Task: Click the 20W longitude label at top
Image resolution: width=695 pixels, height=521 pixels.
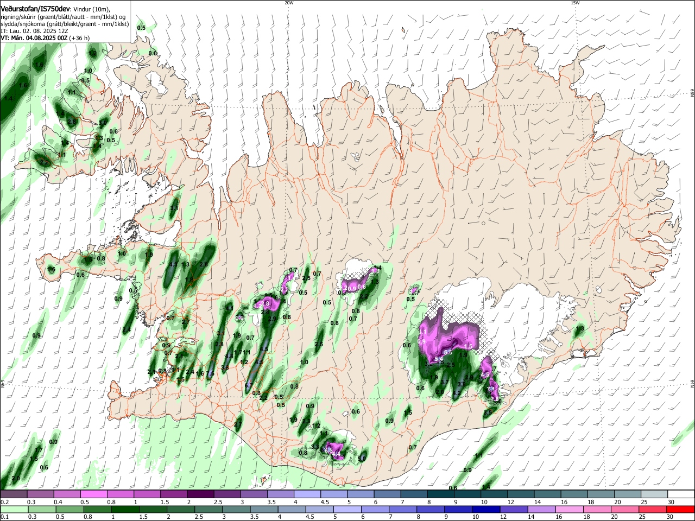Action: [x=289, y=3]
